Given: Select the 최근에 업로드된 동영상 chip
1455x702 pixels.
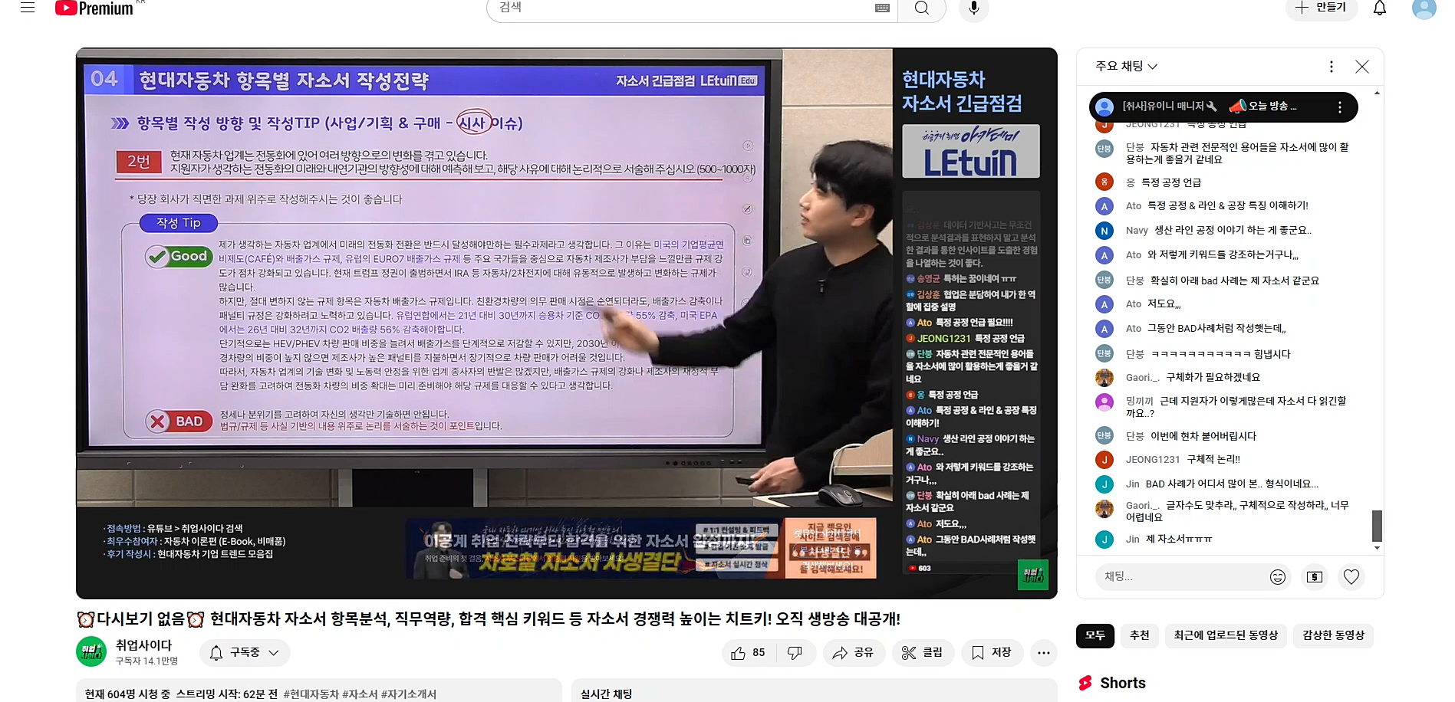Looking at the screenshot, I should (x=1226, y=635).
